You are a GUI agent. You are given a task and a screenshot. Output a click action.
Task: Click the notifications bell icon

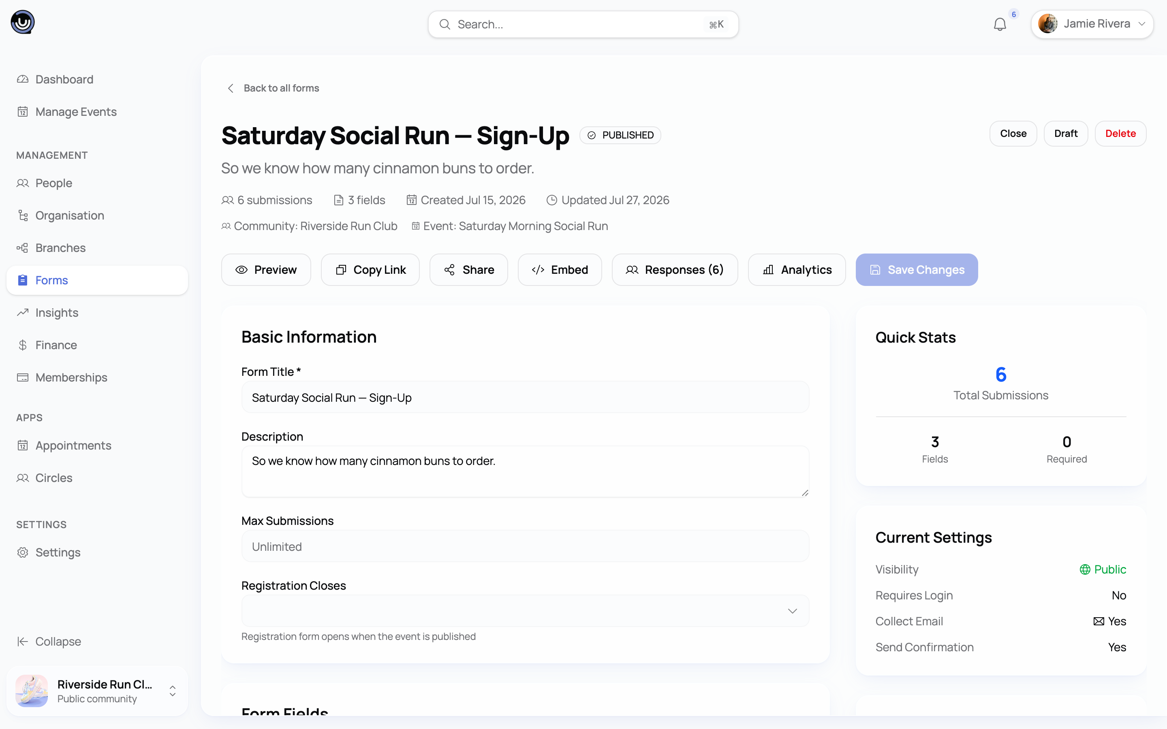(1000, 24)
